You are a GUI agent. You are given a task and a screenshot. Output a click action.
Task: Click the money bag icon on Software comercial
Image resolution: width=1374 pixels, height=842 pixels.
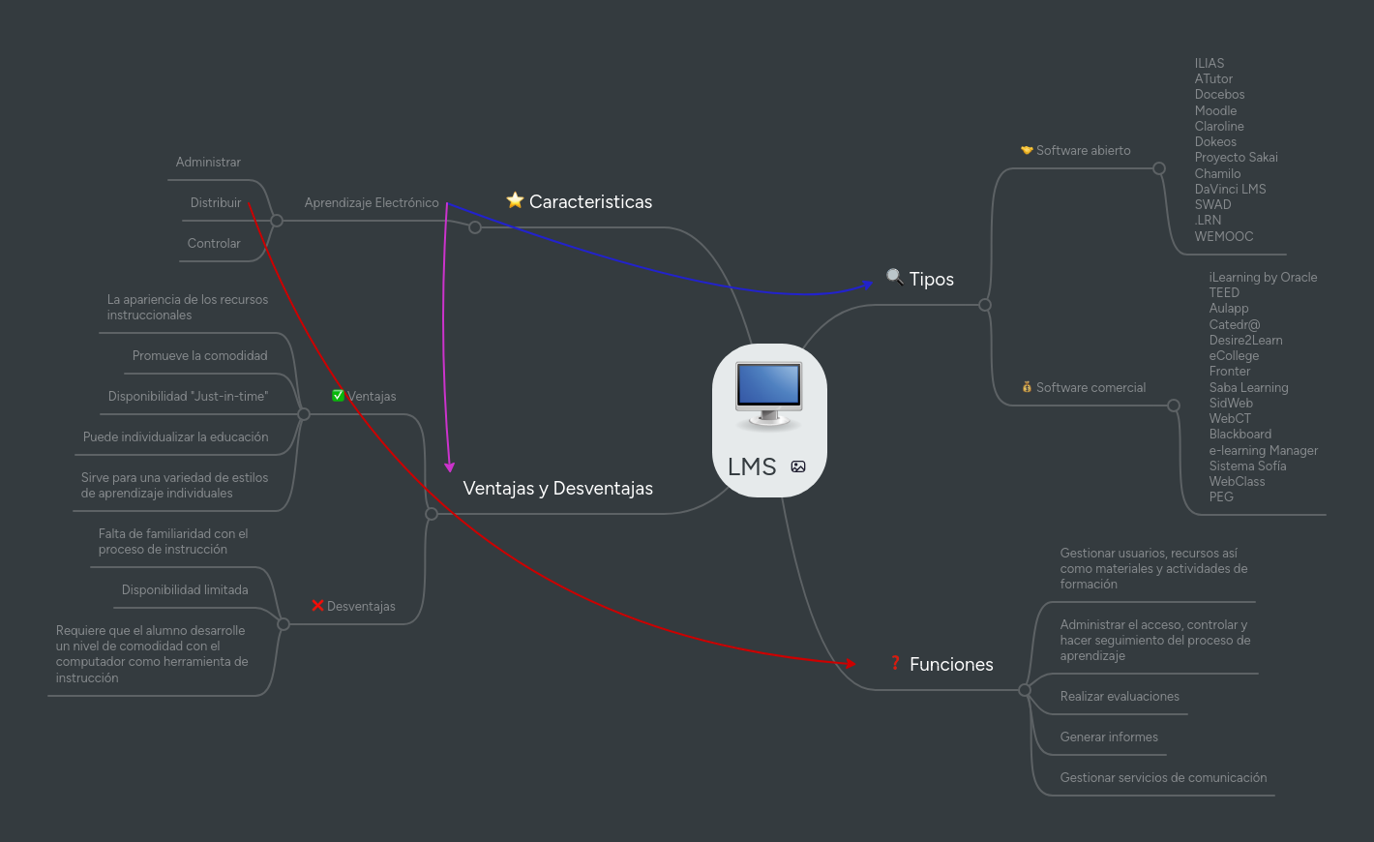coord(1027,386)
